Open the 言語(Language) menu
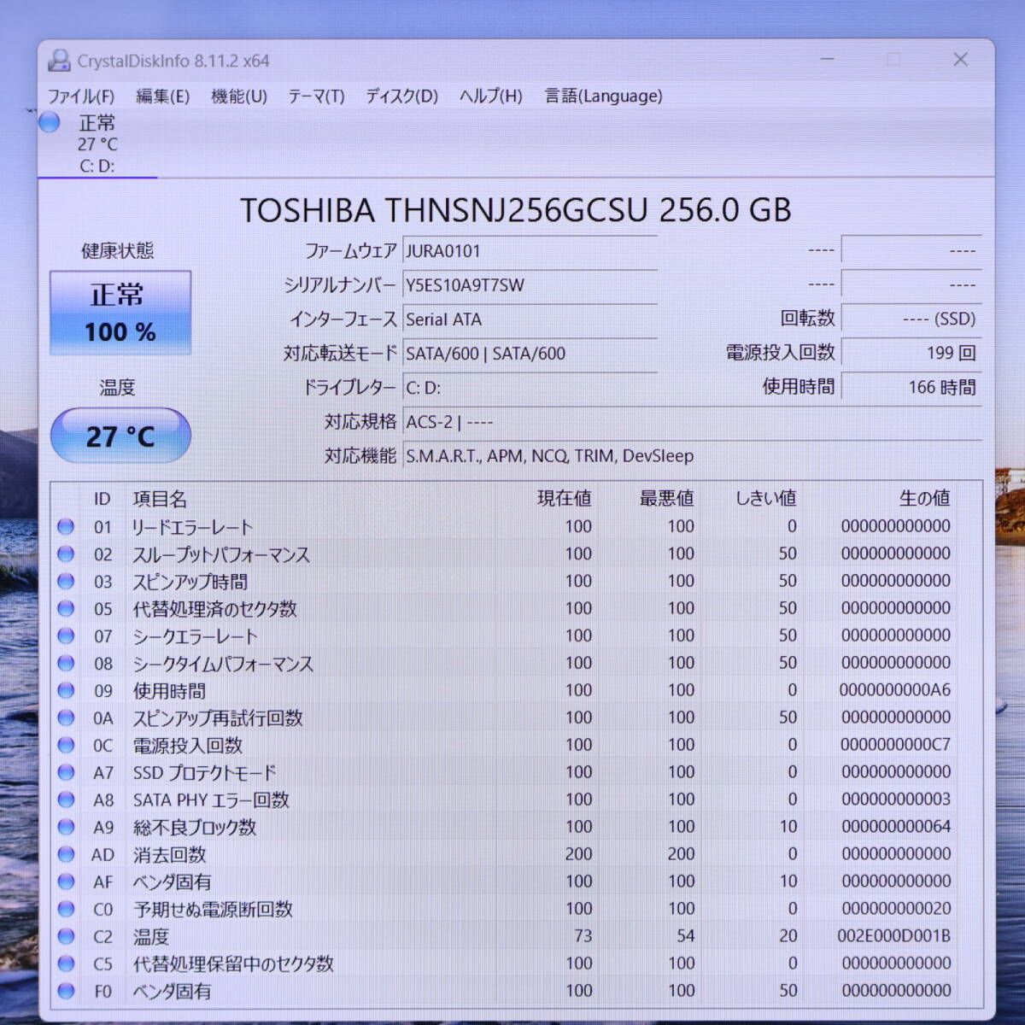This screenshot has width=1025, height=1025. (604, 96)
